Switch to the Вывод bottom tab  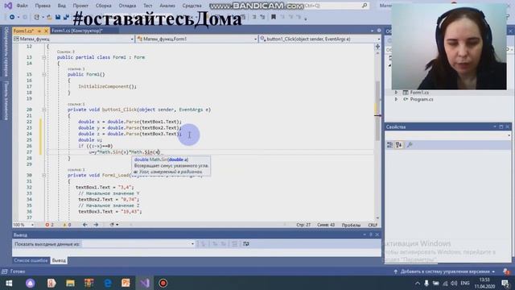59,260
